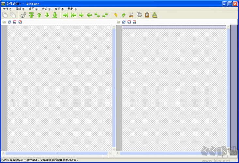Click left pane scroll down arrow
The image size is (239, 163).
(114, 149)
